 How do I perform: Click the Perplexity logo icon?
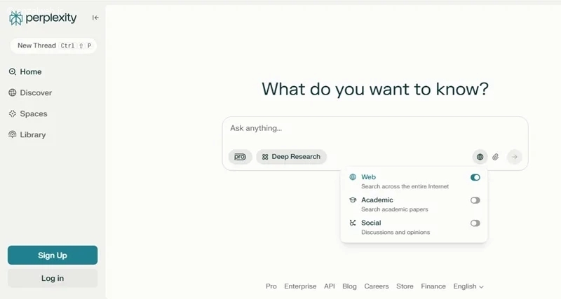[15, 18]
